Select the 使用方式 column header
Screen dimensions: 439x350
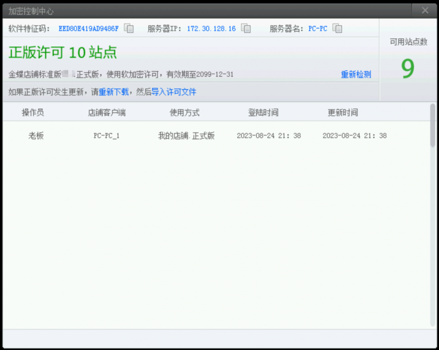185,113
